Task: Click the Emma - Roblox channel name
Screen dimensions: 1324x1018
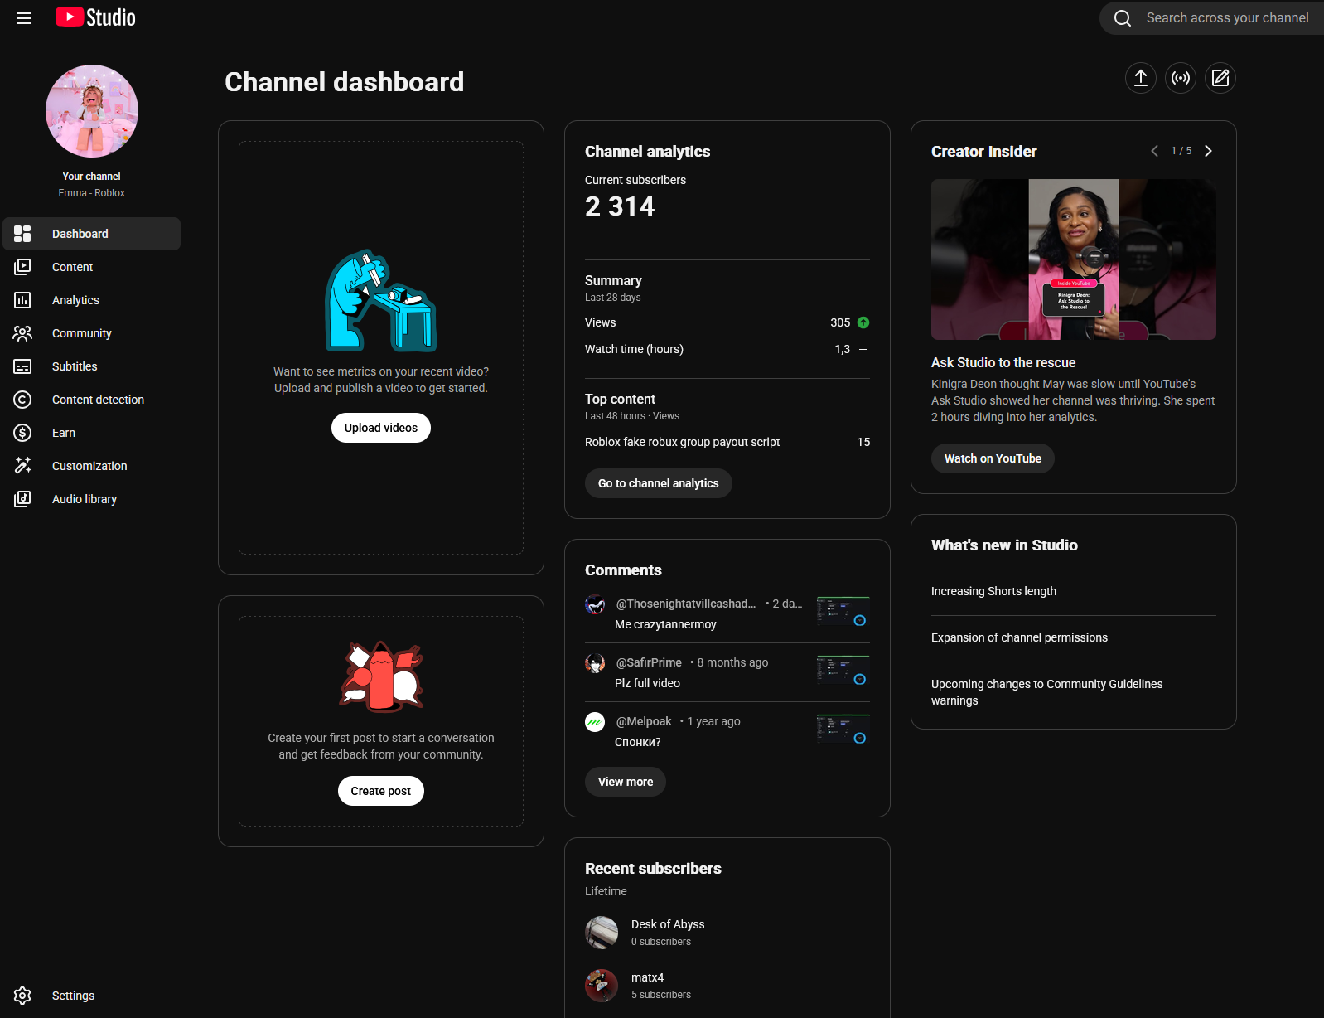Action: (92, 193)
